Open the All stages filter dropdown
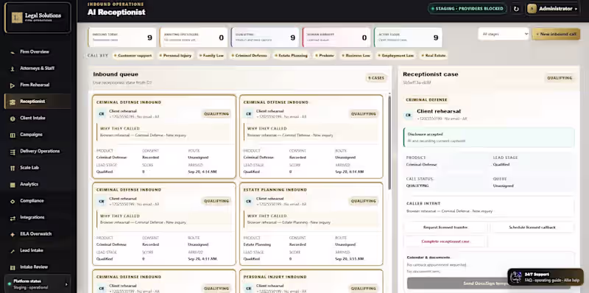This screenshot has height=293, width=589. coord(504,34)
